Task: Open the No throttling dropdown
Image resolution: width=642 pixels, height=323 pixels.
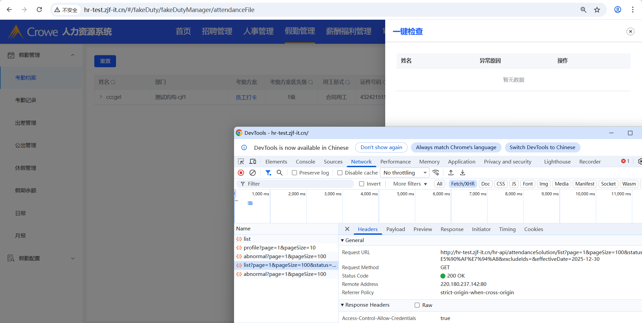Action: pyautogui.click(x=405, y=173)
